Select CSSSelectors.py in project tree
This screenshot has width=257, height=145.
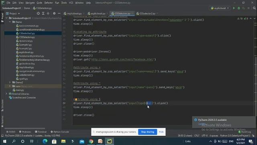coord(27,37)
